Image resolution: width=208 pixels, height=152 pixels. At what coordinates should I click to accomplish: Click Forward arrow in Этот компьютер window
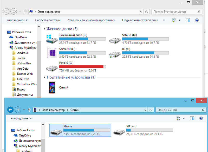pos(14,11)
